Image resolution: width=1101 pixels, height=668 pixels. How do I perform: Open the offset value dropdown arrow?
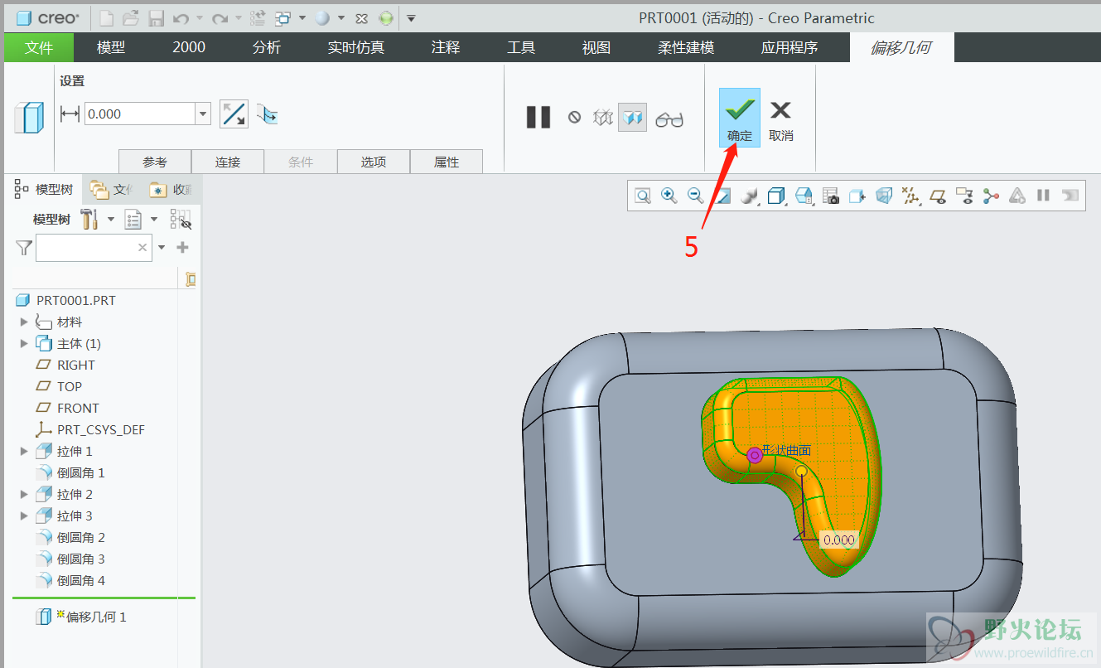coord(203,114)
